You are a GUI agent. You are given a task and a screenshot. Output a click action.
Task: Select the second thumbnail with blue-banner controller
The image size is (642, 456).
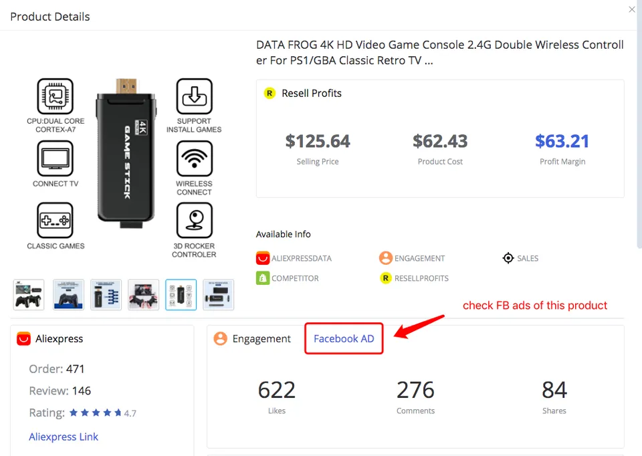68,295
